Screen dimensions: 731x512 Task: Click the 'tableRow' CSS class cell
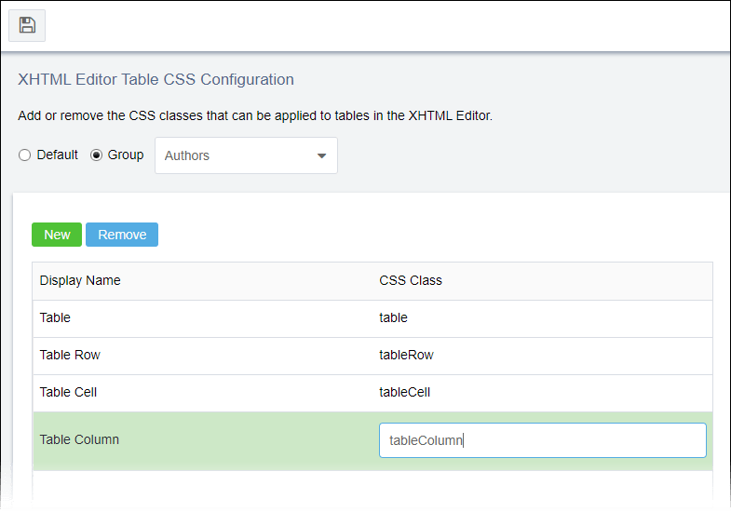point(543,356)
